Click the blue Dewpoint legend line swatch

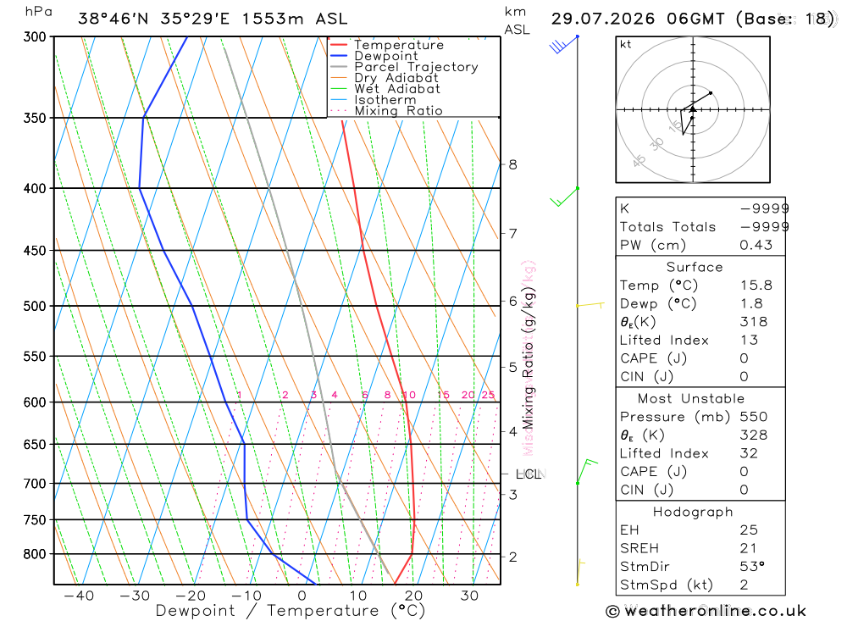[339, 56]
